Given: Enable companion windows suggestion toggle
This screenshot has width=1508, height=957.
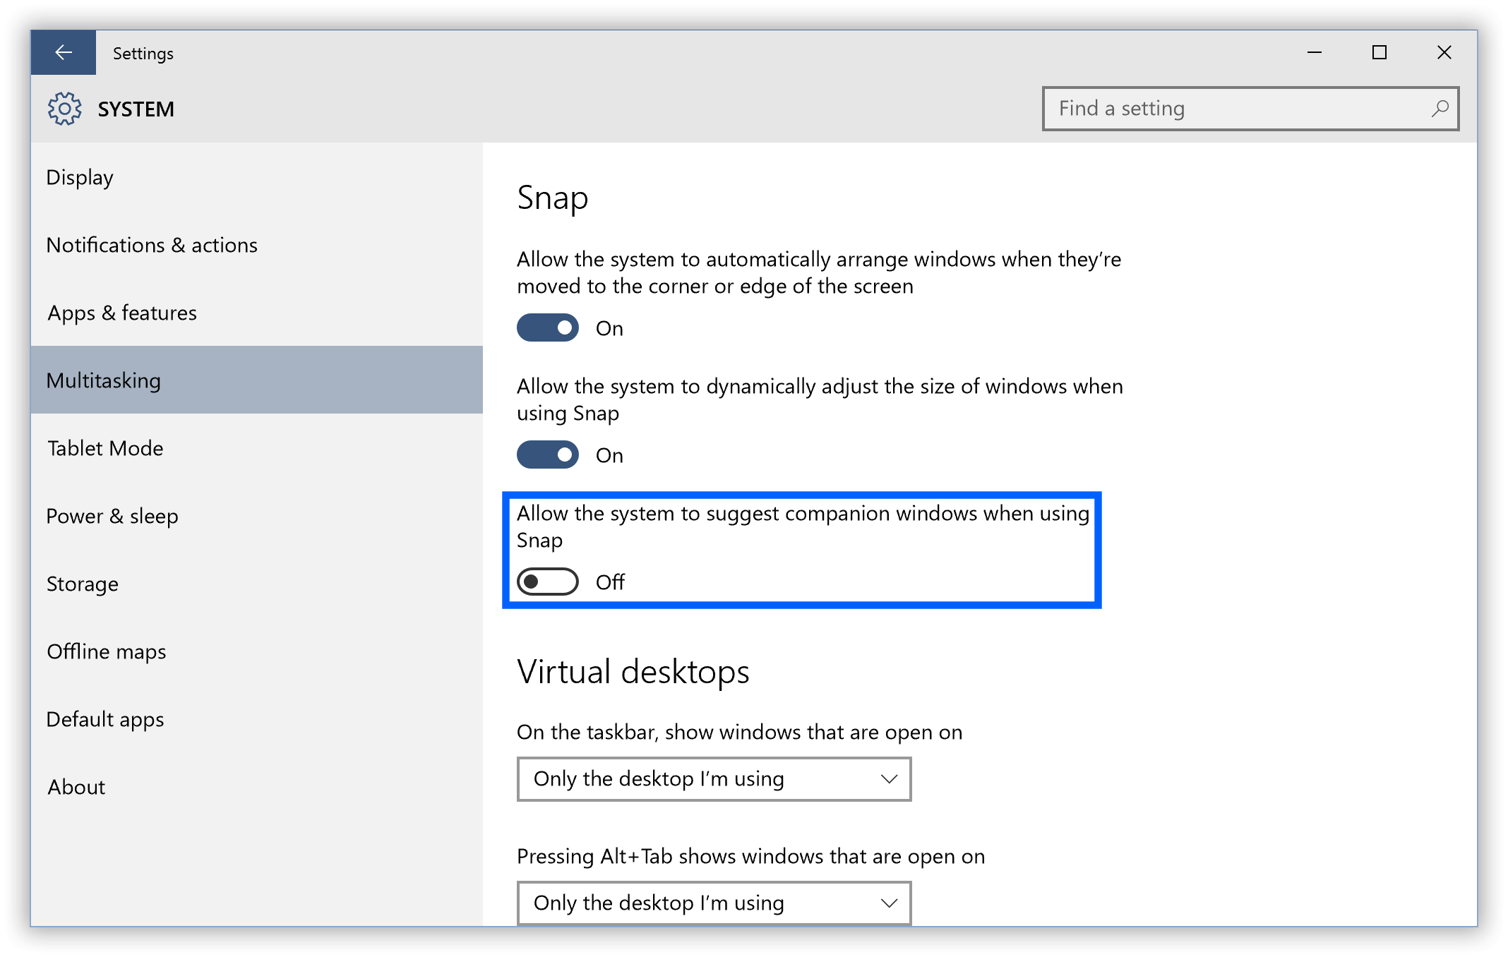Looking at the screenshot, I should coord(548,582).
